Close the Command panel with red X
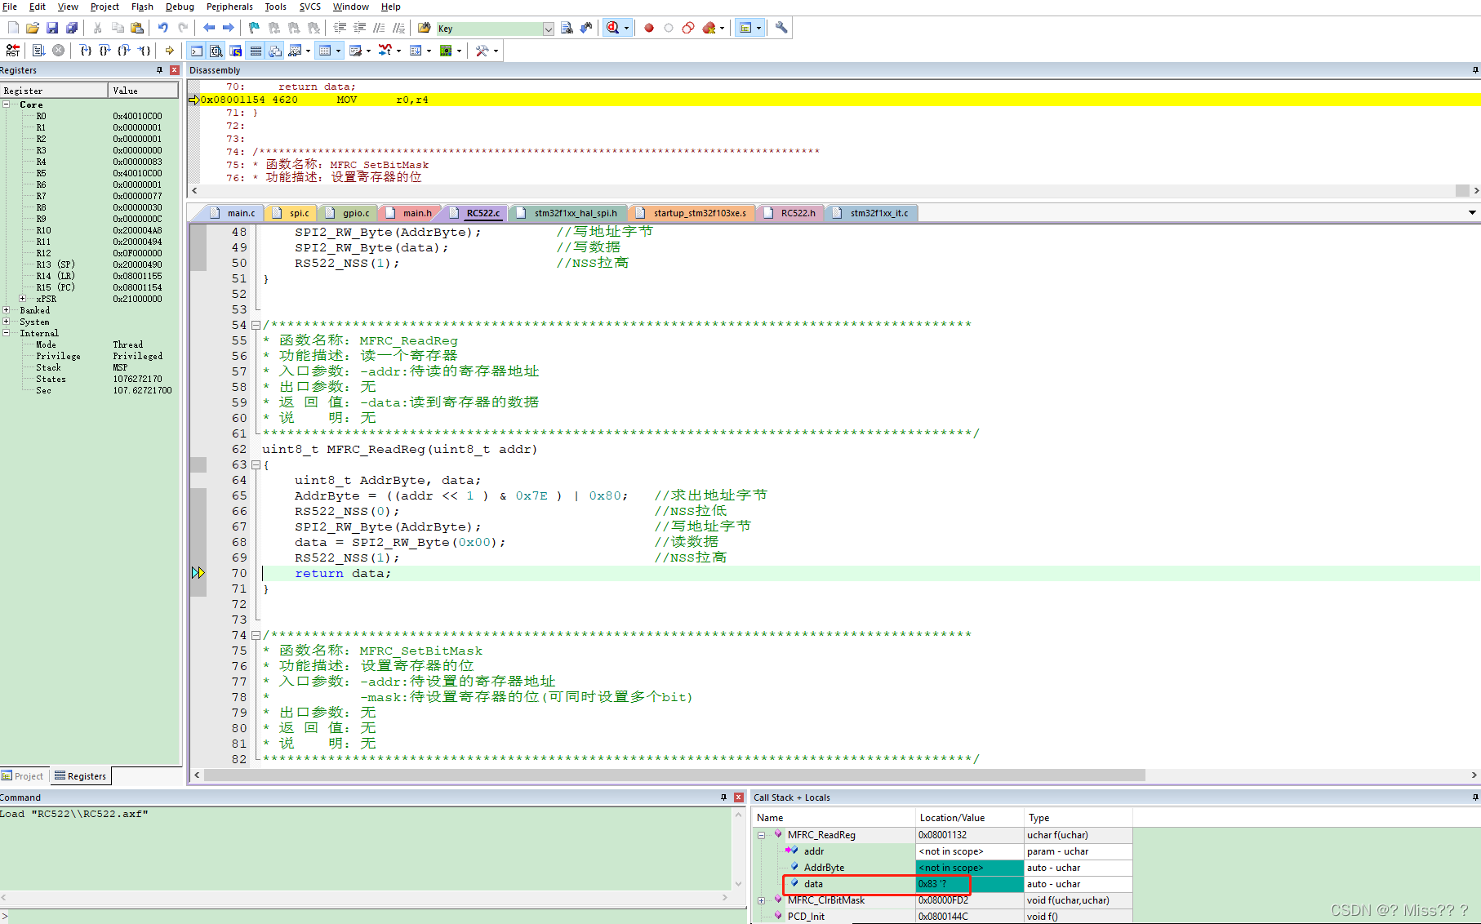Screen dimensions: 1481x924 [739, 797]
